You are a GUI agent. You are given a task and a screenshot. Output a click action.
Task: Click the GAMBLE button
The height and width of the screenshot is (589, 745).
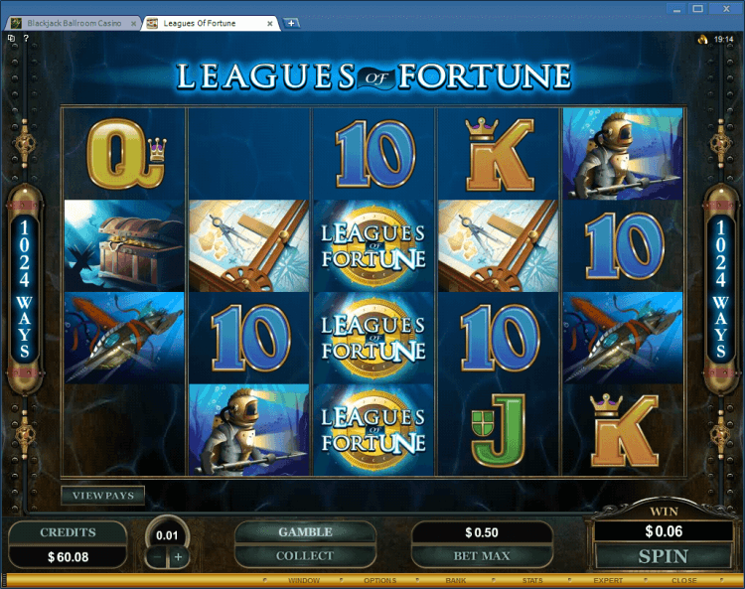[305, 532]
